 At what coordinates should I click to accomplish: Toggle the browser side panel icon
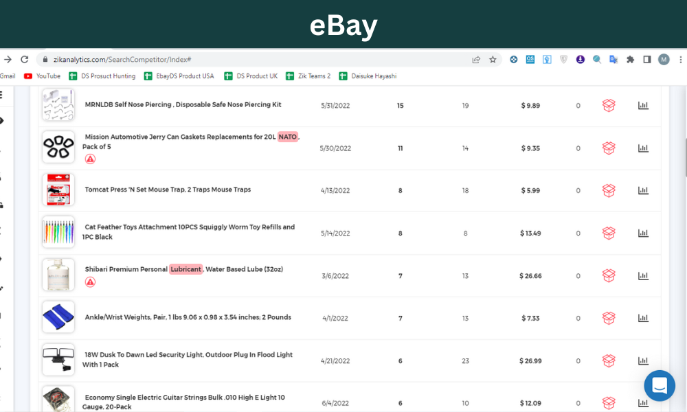(646, 60)
